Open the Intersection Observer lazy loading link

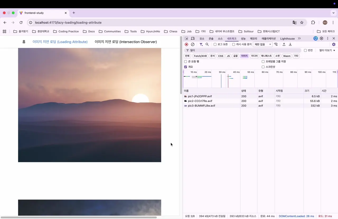tap(126, 42)
